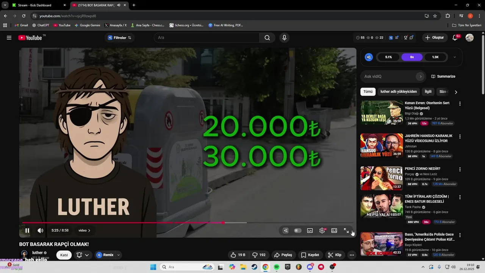485x273 pixels.
Task: Open options for PENCİ ZORNO video
Action: tap(460, 169)
